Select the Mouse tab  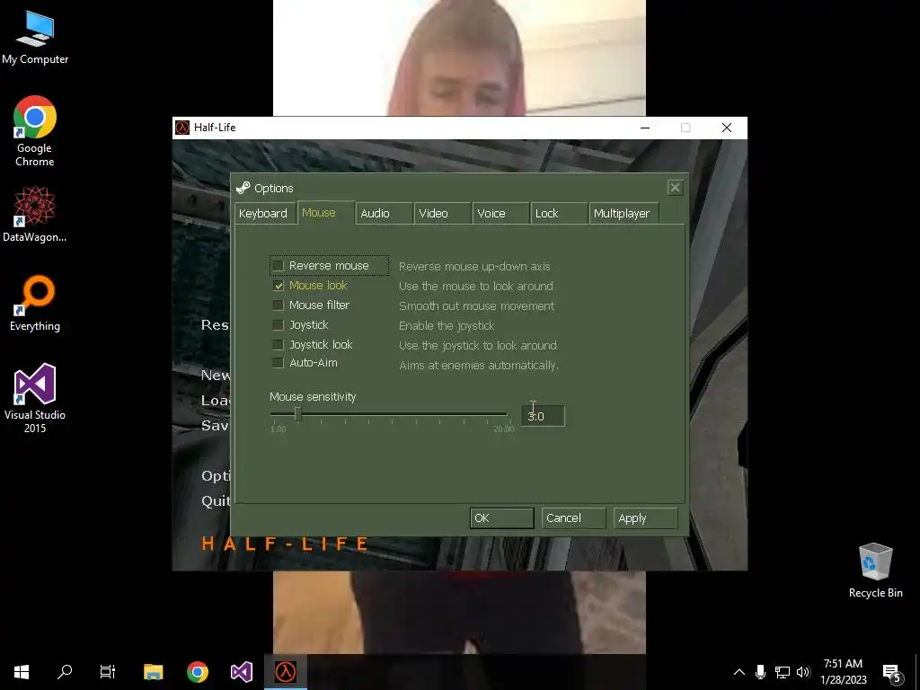tap(325, 212)
